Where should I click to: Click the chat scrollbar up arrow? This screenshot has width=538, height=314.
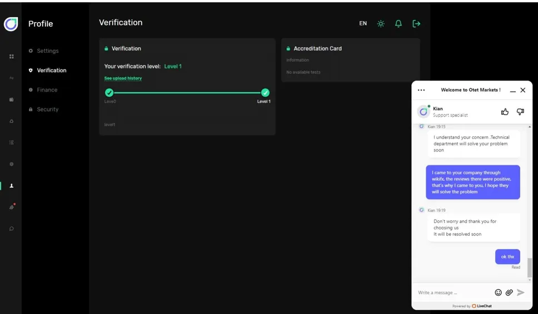530,127
